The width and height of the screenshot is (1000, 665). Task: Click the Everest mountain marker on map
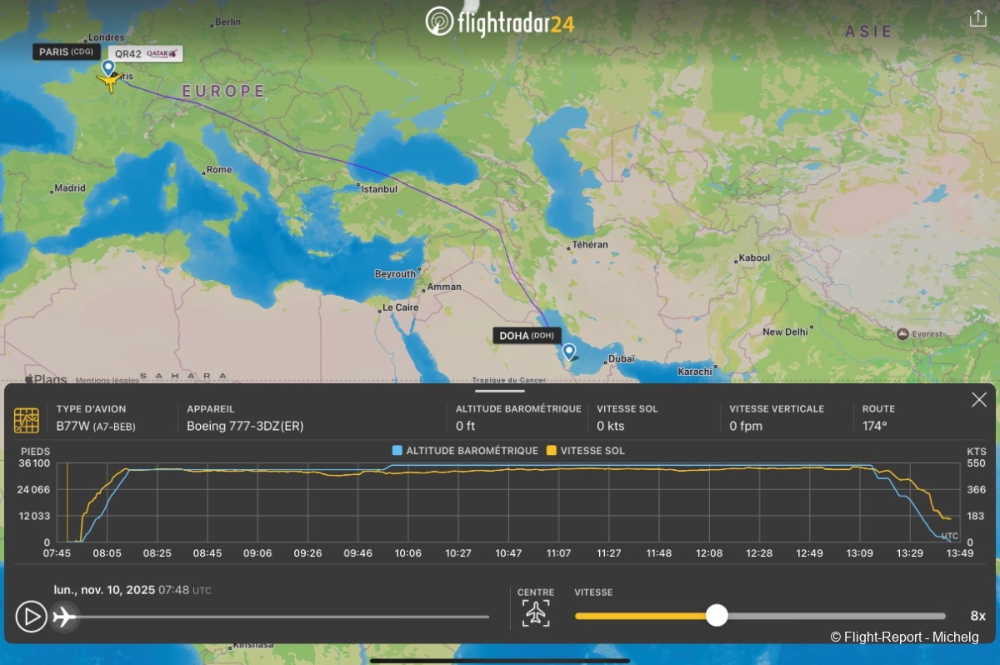coord(902,334)
